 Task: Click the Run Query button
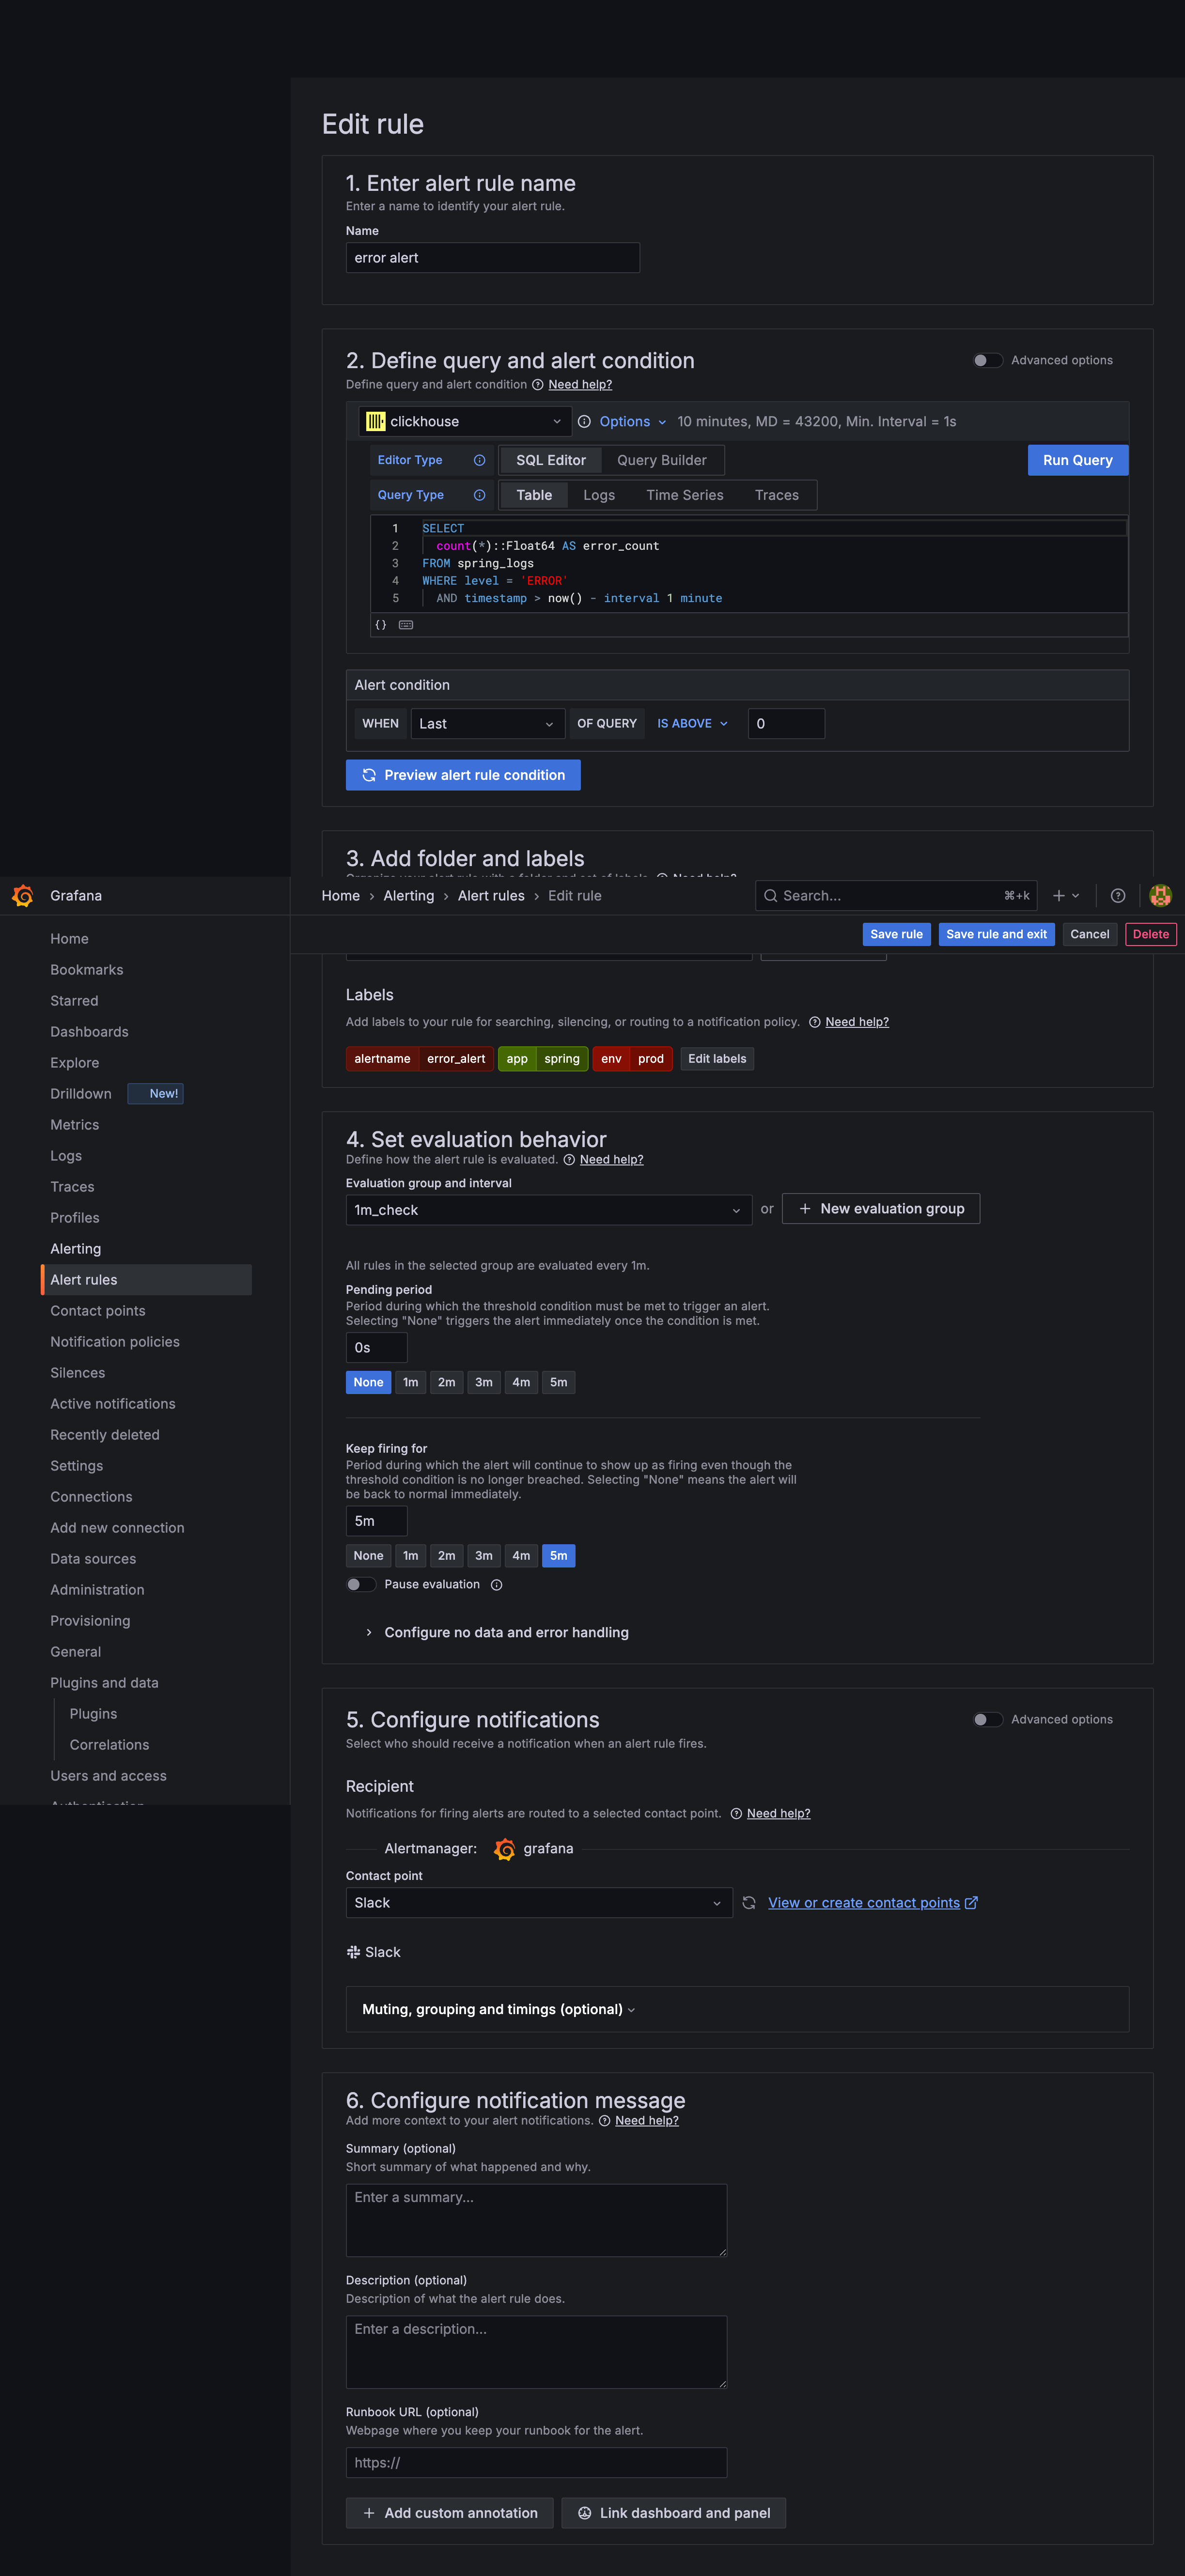tap(1078, 460)
